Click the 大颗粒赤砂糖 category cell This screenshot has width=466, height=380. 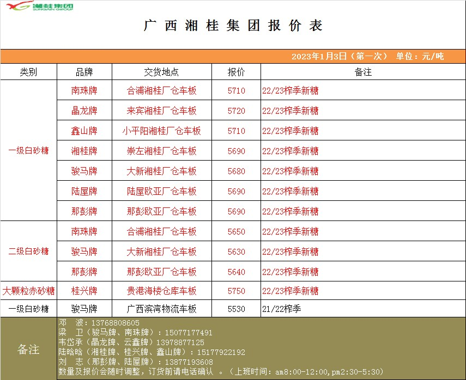[28, 291]
